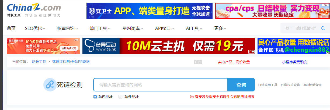
Task: Click the search magnifier icon
Action: coord(323,28)
